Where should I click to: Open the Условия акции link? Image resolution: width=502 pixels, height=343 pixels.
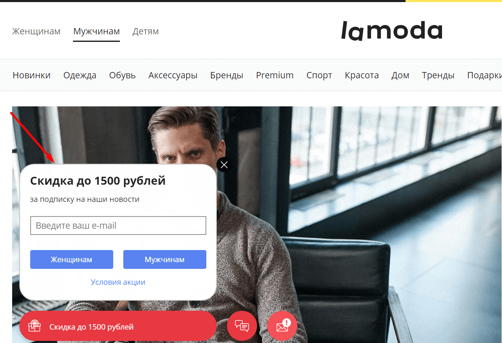(118, 282)
